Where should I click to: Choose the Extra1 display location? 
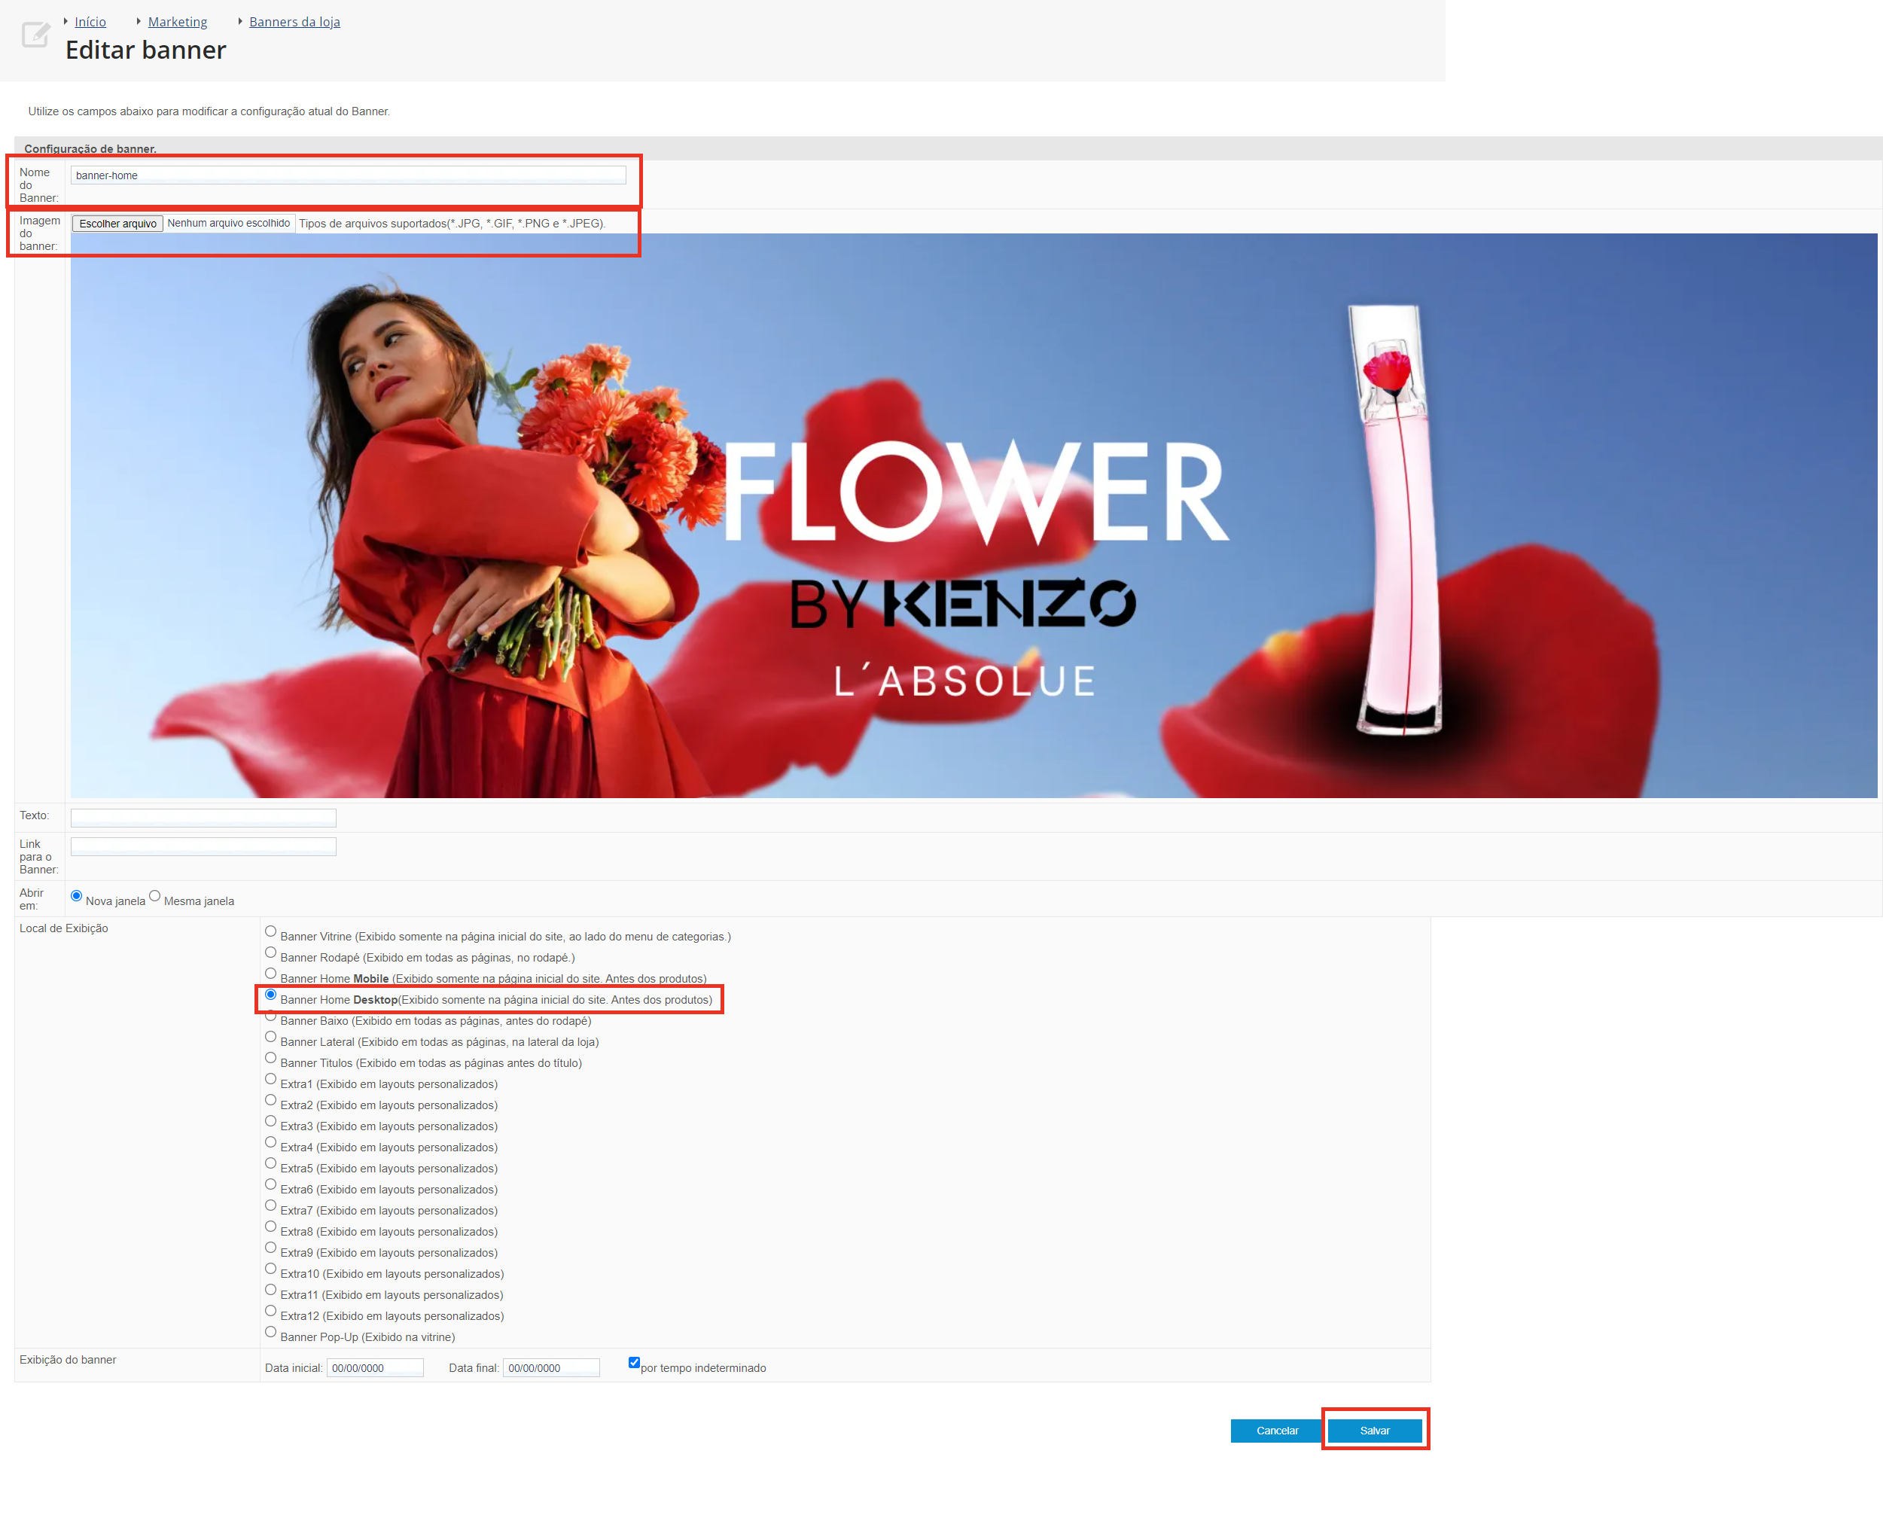coord(270,1080)
